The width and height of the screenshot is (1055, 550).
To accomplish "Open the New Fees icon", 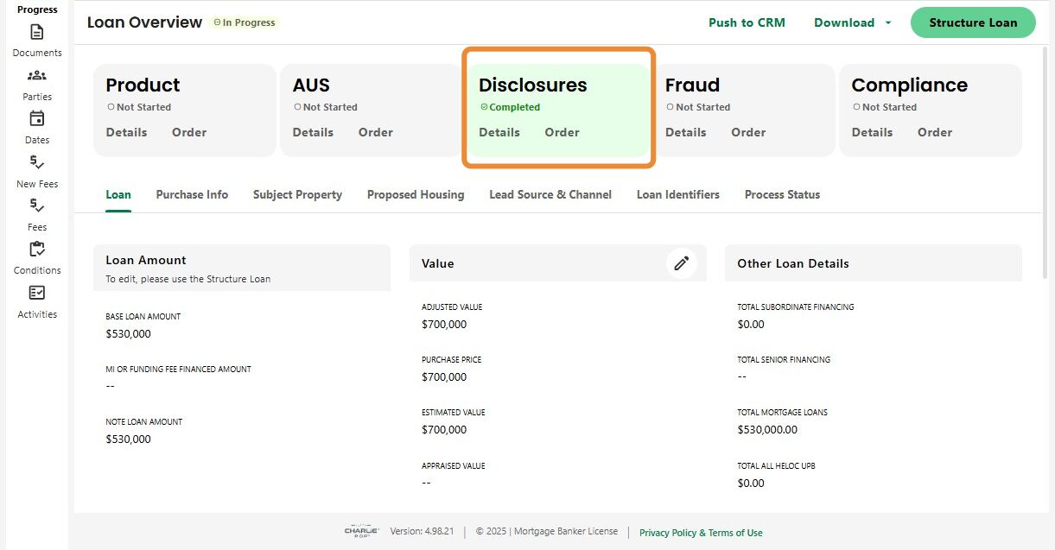I will [x=37, y=162].
